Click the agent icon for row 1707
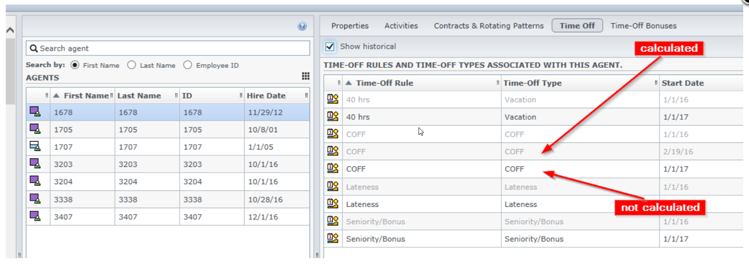 (35, 146)
